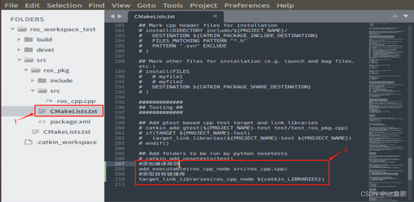
Task: Click the devel folder icon
Action: 28,50
